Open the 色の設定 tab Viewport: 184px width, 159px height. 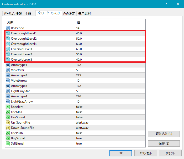[69, 13]
